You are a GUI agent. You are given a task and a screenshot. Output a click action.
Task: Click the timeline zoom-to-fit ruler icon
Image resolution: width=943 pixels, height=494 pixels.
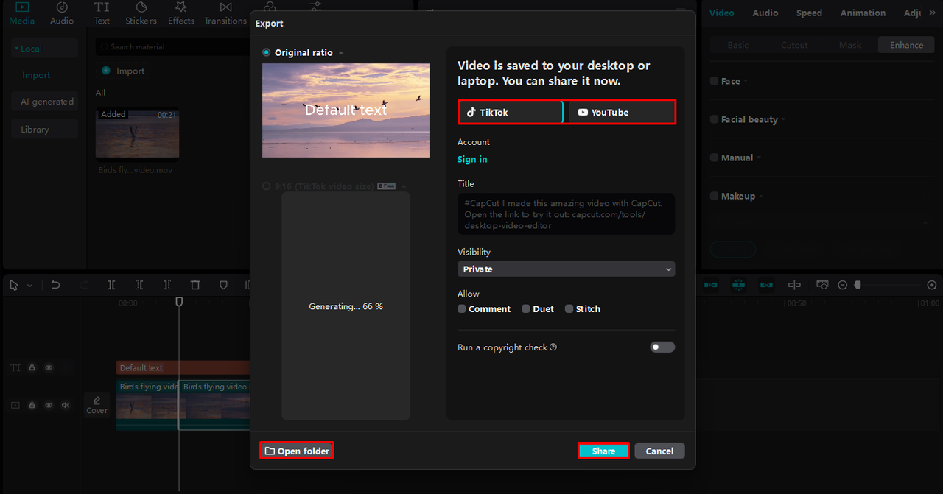[x=822, y=285]
